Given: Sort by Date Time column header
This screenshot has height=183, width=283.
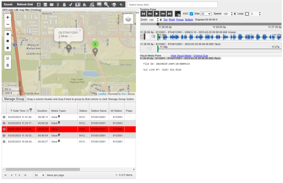Looking at the screenshot, I should 21,111.
